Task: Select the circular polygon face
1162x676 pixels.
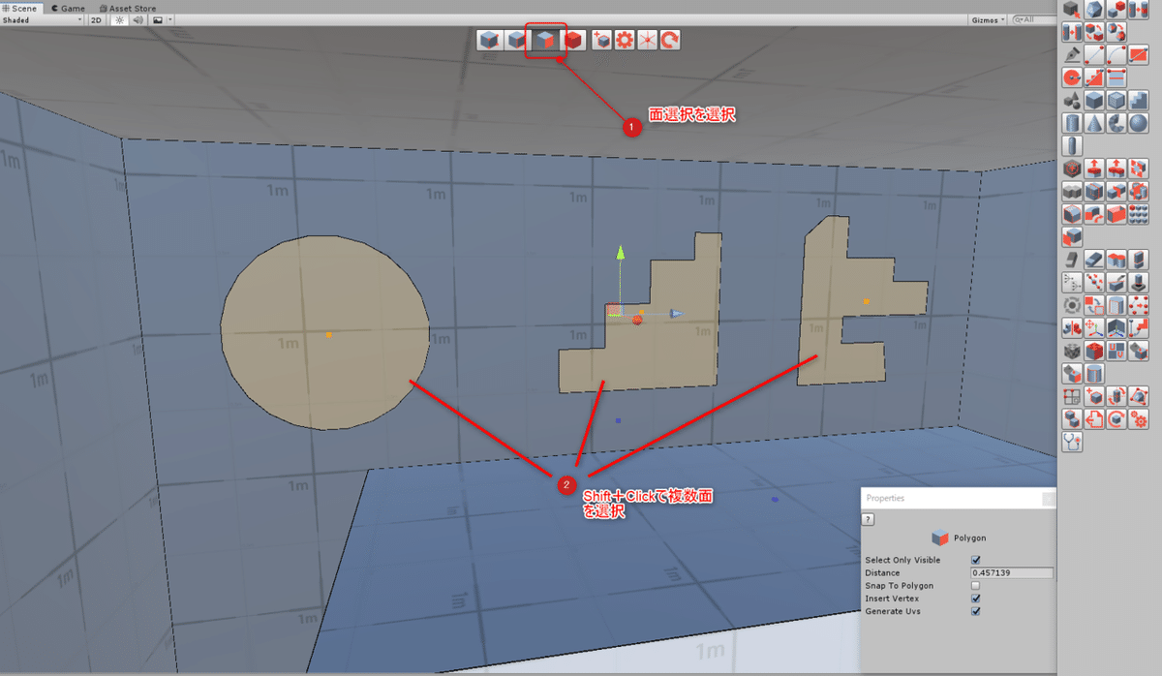Action: pyautogui.click(x=326, y=334)
